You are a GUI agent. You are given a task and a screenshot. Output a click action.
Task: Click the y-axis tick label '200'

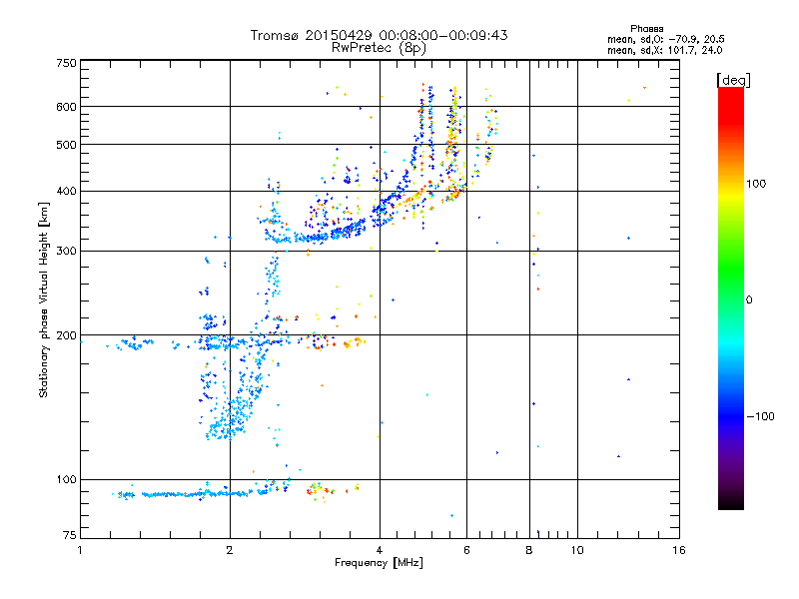pos(66,335)
